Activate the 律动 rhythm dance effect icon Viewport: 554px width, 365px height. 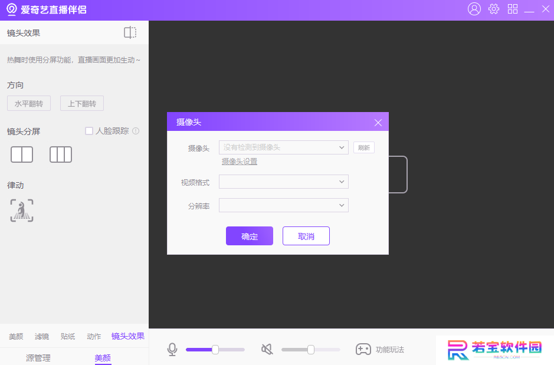click(x=22, y=211)
